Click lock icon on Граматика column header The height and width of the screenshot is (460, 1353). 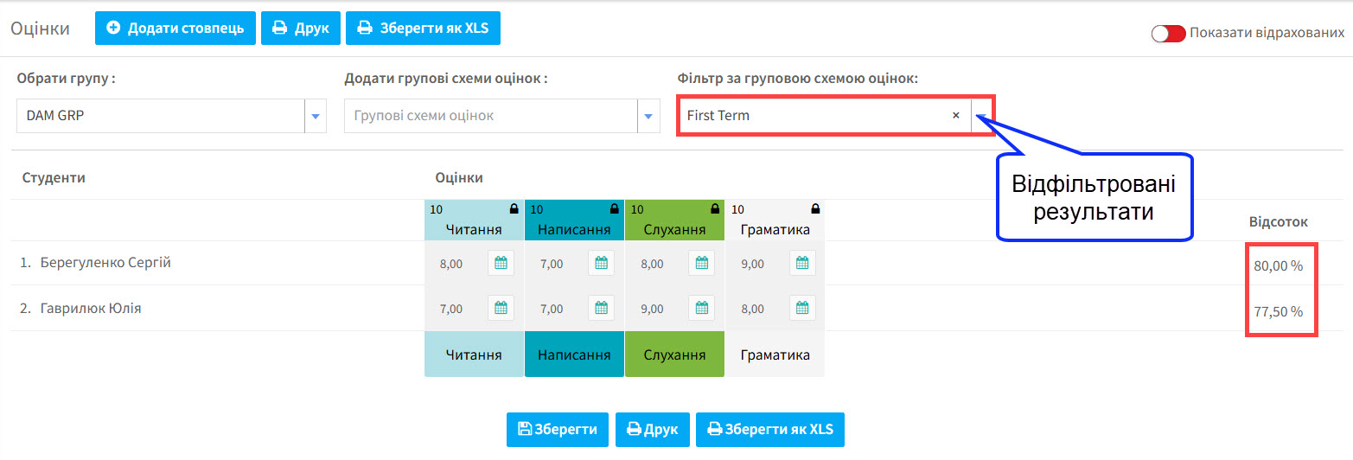tap(815, 208)
